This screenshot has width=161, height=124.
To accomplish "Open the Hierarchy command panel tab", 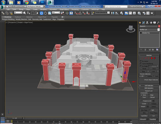I will (147, 23).
